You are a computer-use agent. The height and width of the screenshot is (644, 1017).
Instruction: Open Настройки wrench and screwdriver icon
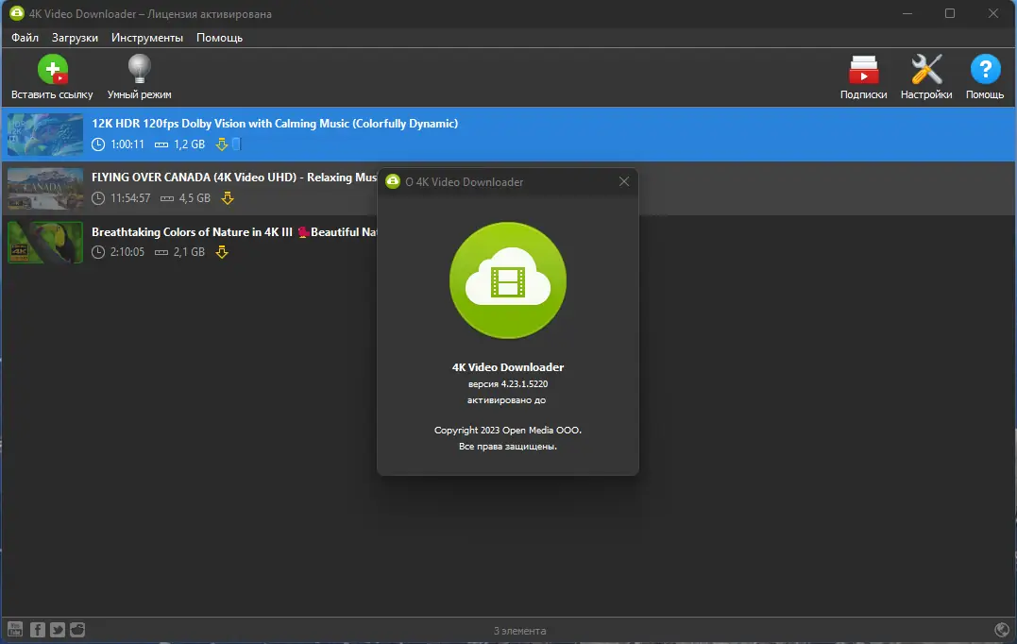click(926, 69)
